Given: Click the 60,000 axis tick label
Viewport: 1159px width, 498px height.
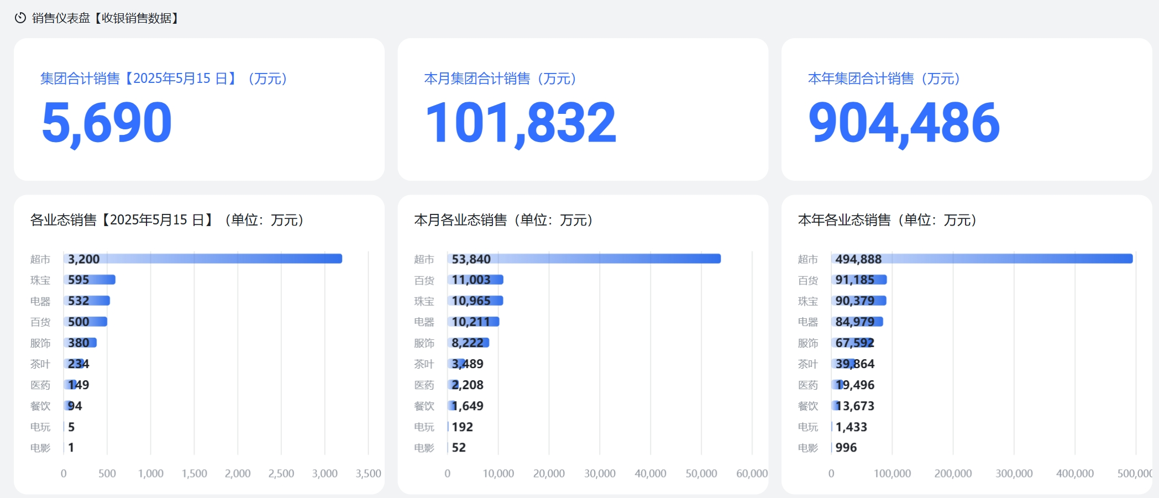Looking at the screenshot, I should [752, 474].
